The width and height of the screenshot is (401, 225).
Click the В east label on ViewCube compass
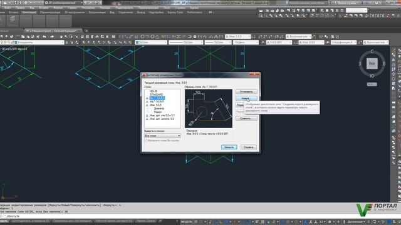[384, 64]
